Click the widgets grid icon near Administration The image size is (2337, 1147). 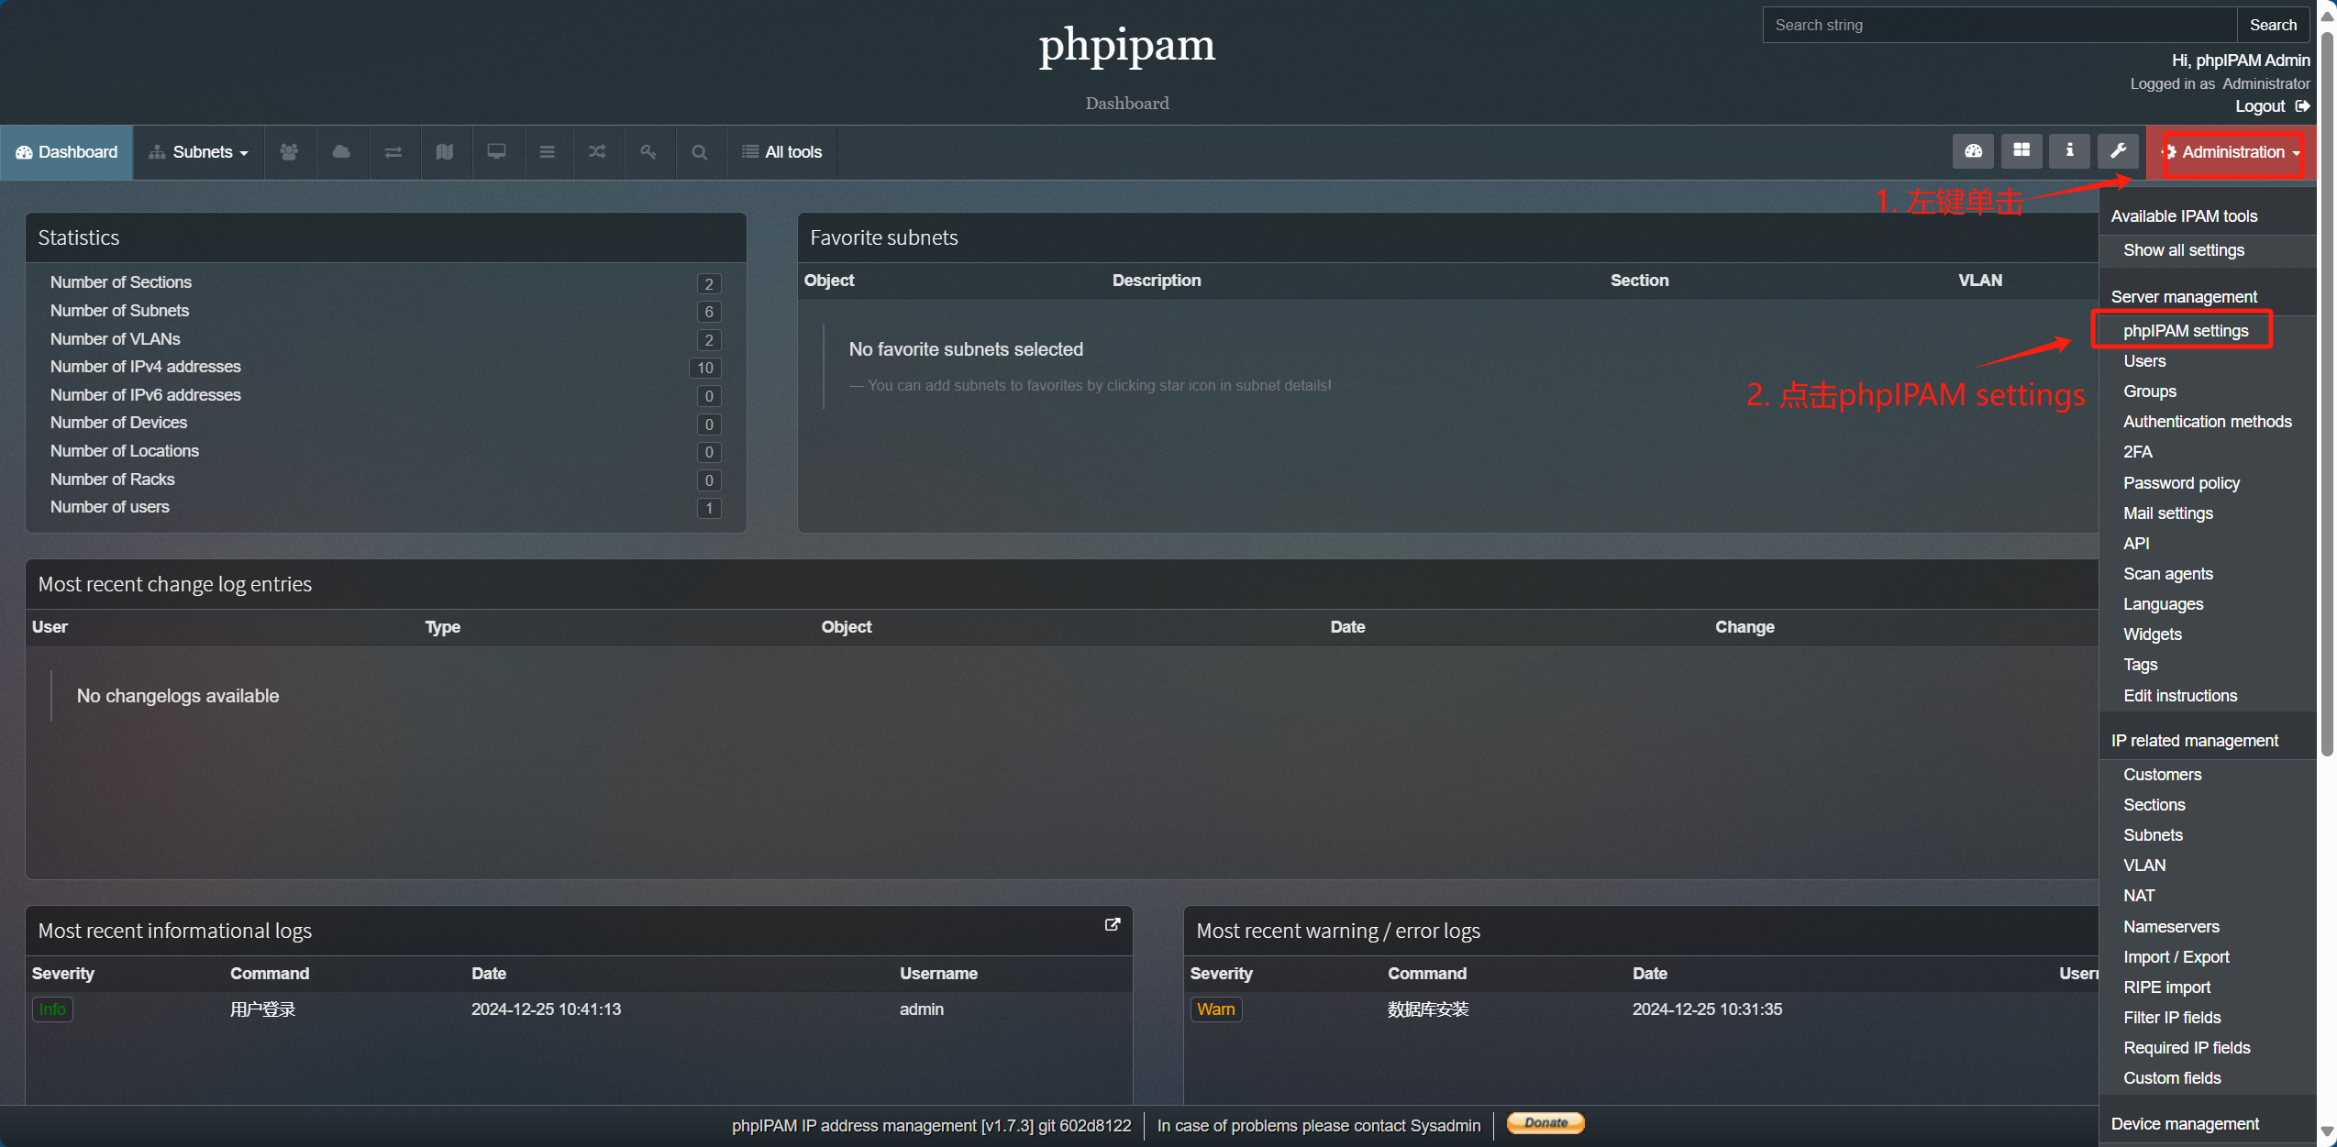(x=2021, y=151)
